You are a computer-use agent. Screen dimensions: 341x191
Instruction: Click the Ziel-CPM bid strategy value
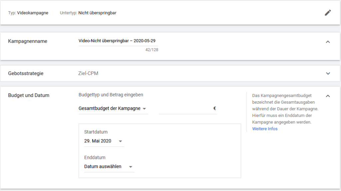coord(88,73)
